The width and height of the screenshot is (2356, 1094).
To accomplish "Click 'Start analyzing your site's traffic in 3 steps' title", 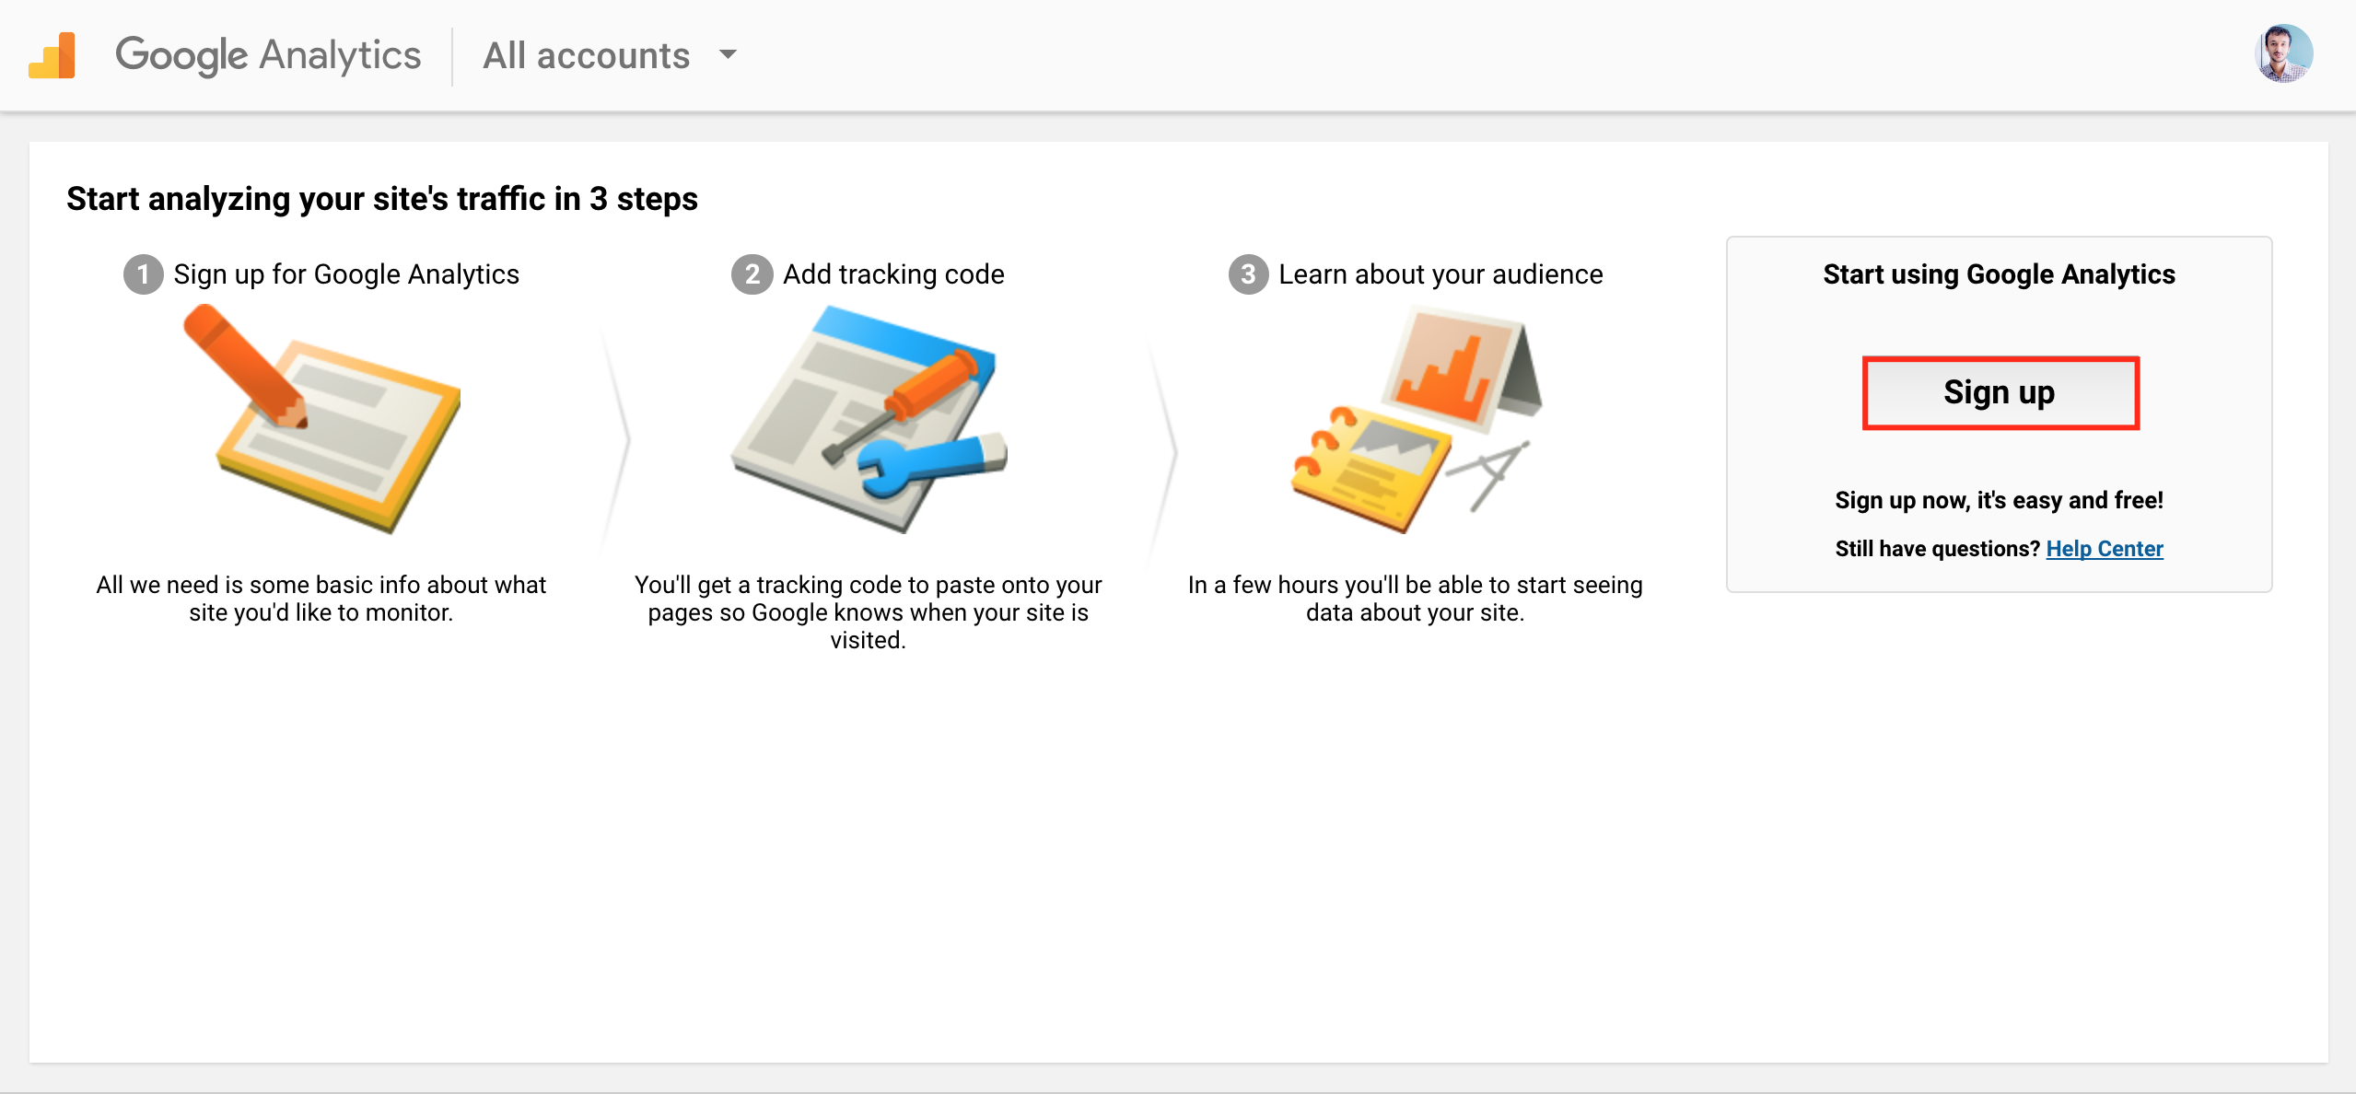I will tap(382, 199).
